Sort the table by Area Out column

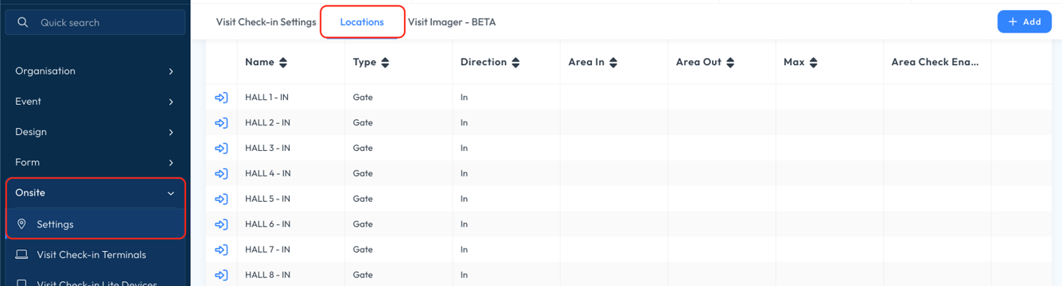[730, 63]
